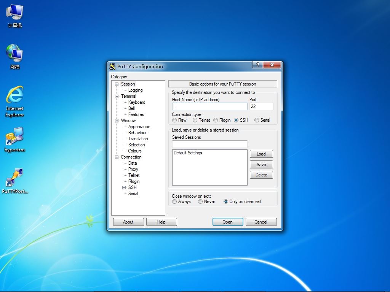390x292 pixels.
Task: Select the hypertrm desktop shortcut
Action: (x=15, y=140)
